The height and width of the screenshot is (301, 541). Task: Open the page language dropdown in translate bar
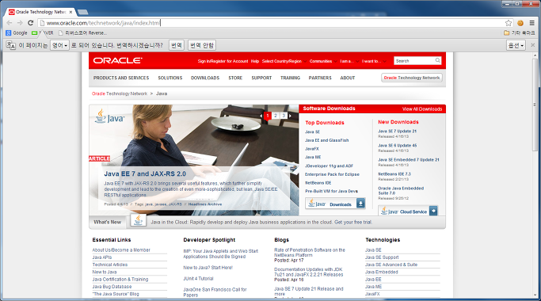click(x=59, y=45)
